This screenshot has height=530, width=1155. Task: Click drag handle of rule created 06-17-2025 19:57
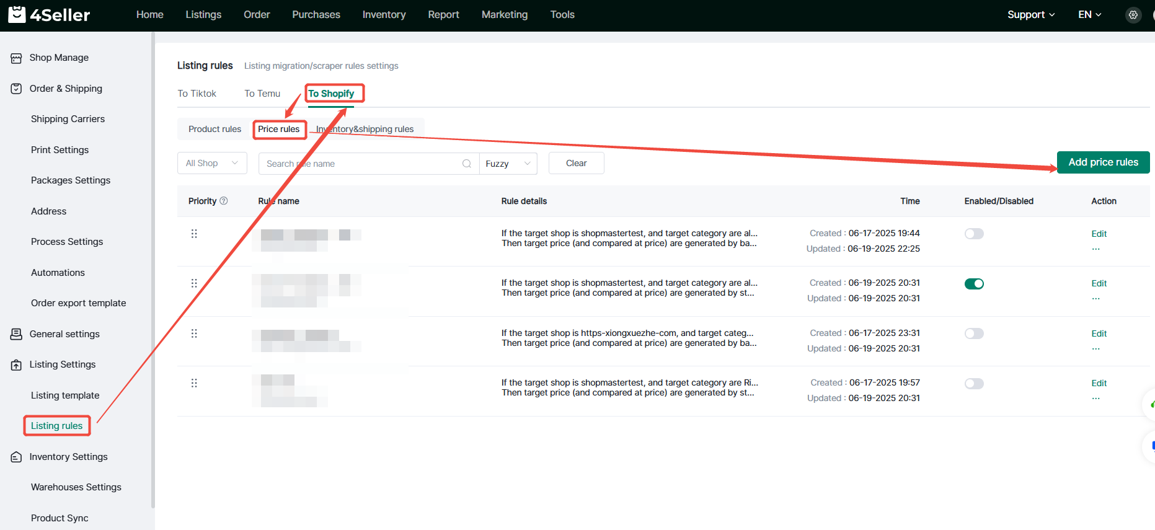194,383
